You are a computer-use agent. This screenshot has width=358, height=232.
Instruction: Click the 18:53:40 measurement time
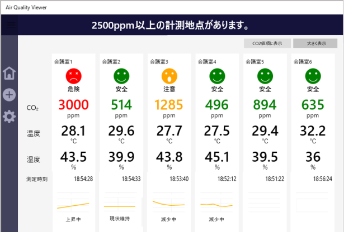(179, 179)
